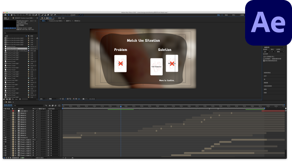Open the frame rate dropdown in Preview panel
The image size is (292, 162).
267,52
